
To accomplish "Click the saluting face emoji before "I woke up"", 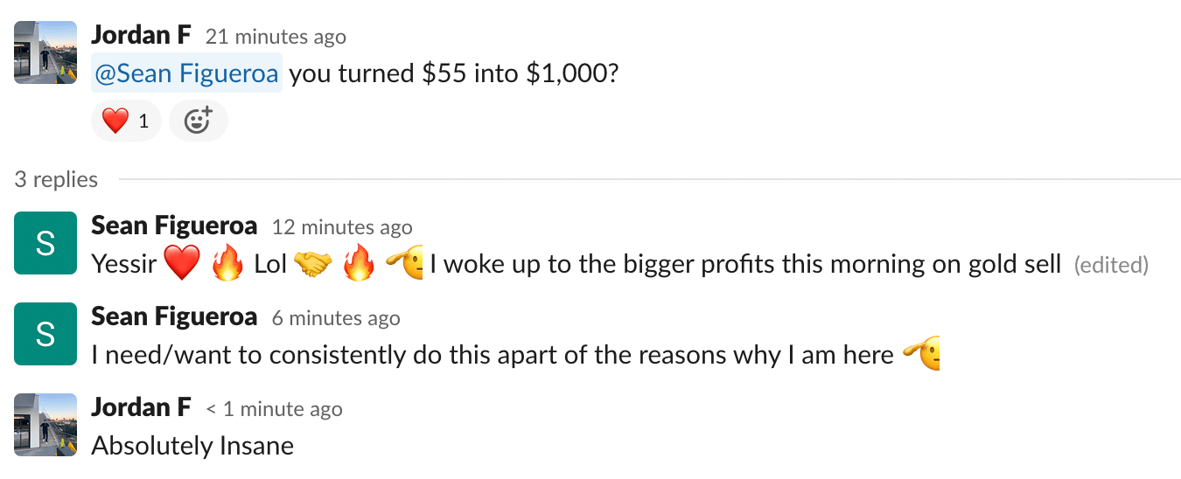I will 405,264.
